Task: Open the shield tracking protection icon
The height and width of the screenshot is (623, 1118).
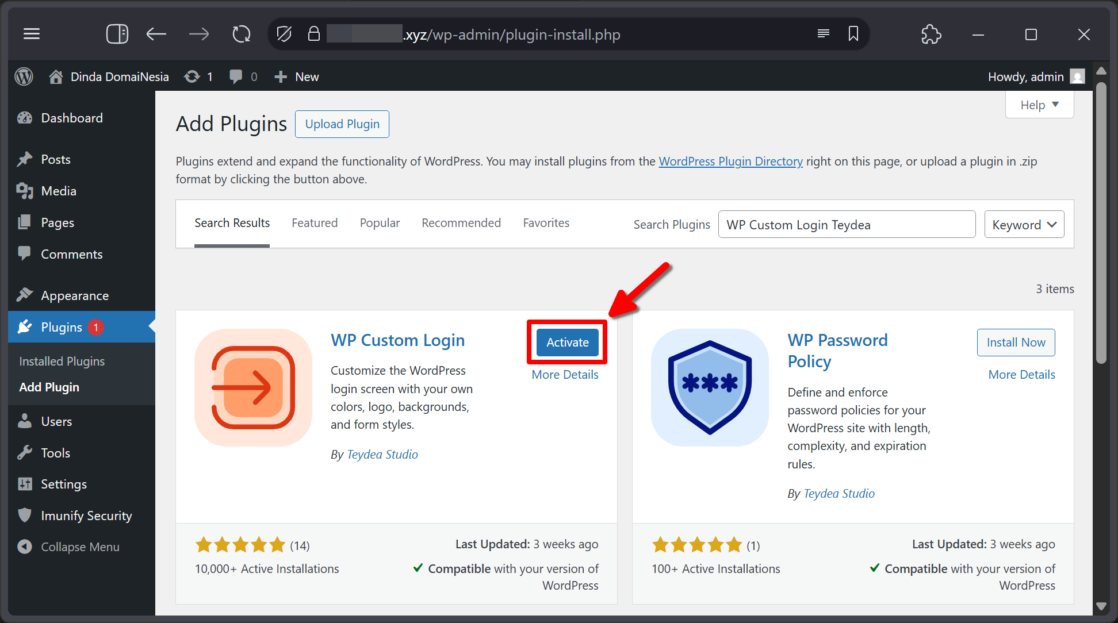Action: pyautogui.click(x=284, y=34)
